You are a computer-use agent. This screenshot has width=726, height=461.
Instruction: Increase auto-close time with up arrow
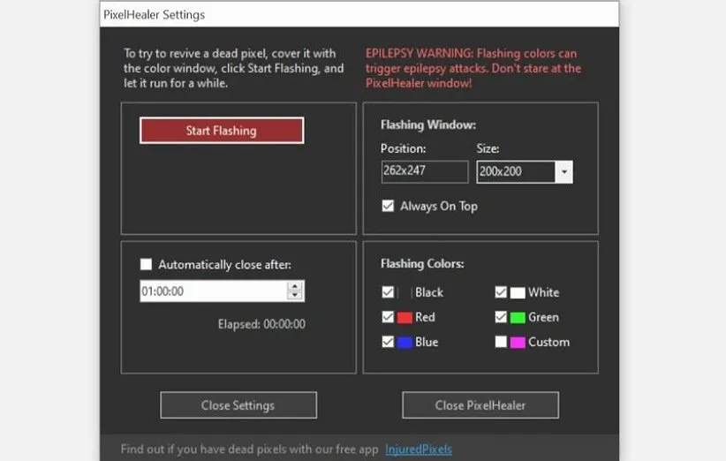click(x=295, y=285)
